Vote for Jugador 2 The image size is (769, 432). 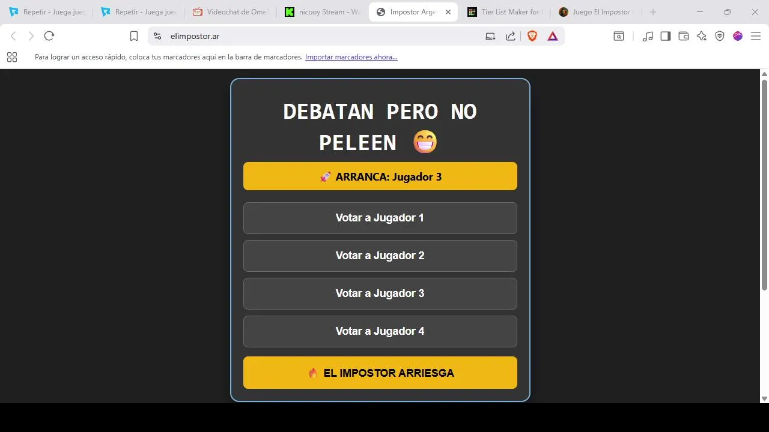coord(380,256)
